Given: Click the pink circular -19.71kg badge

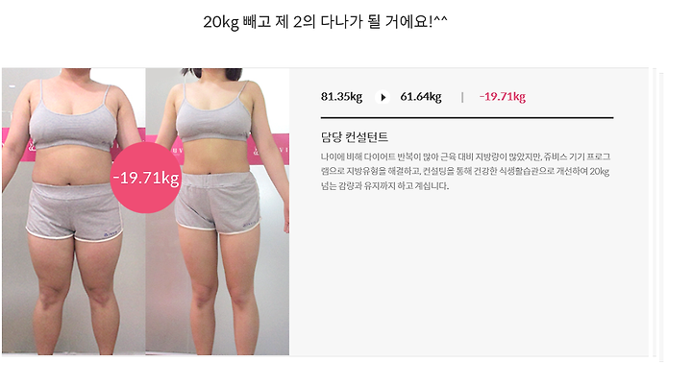Looking at the screenshot, I should point(145,178).
